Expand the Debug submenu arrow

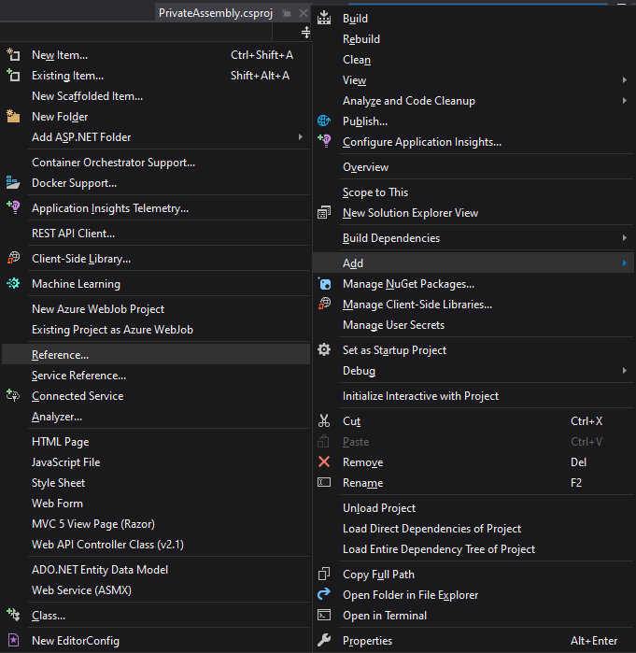(x=624, y=371)
